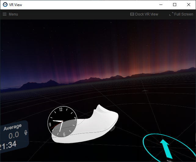Image resolution: width=196 pixels, height=162 pixels.
Task: Click the cyan direction arrow in play area
Action: [x=167, y=149]
